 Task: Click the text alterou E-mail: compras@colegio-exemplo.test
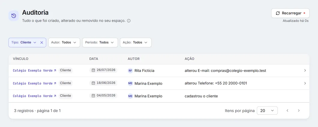(x=225, y=71)
